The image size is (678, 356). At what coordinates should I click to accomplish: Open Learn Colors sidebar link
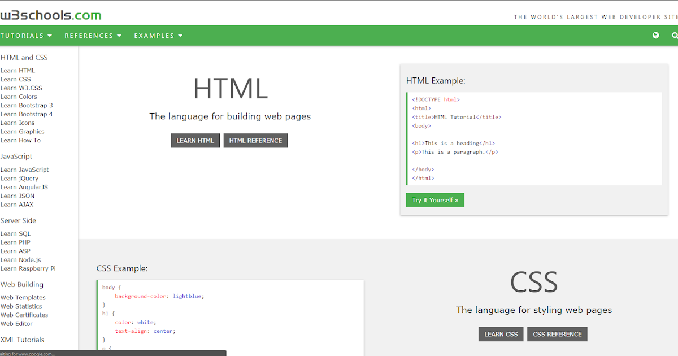pos(19,97)
